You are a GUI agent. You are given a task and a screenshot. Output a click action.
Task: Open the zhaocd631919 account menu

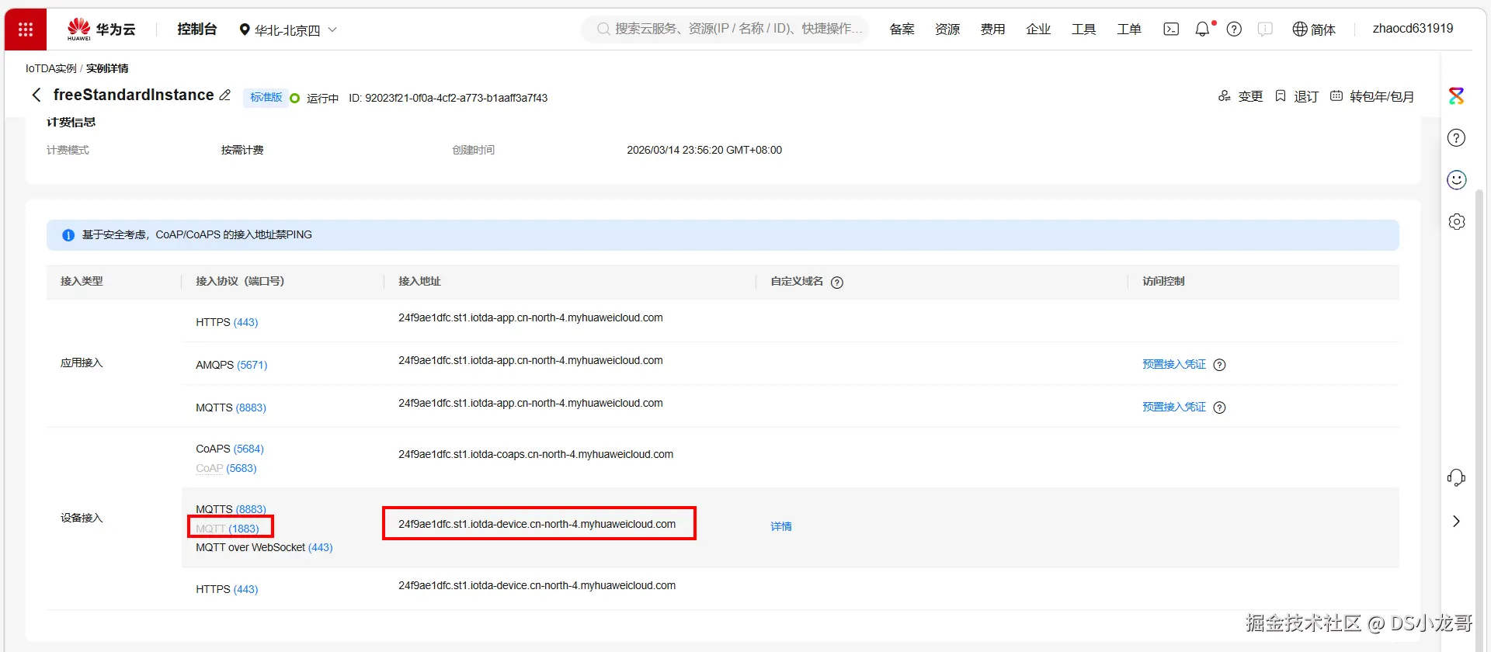click(x=1413, y=29)
